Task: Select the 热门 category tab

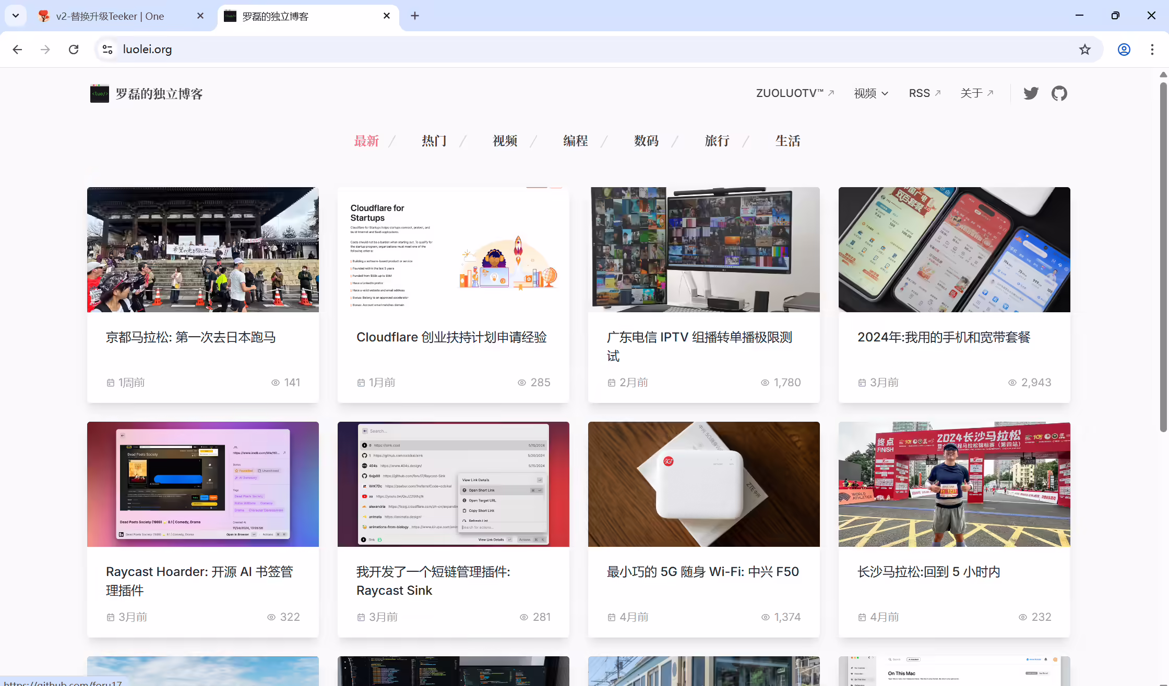Action: (434, 141)
